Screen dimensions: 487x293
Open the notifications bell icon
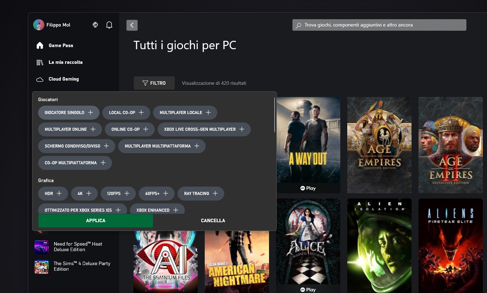tap(109, 25)
